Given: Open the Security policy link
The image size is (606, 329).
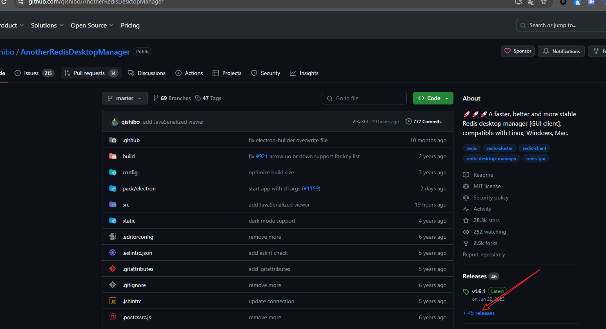Looking at the screenshot, I should pyautogui.click(x=491, y=198).
